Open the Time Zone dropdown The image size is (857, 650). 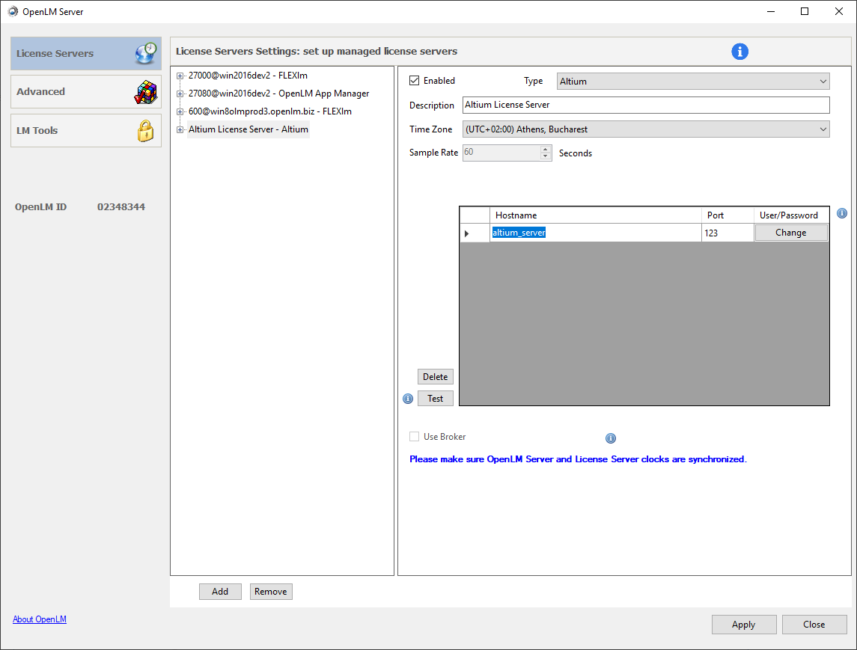pyautogui.click(x=646, y=129)
